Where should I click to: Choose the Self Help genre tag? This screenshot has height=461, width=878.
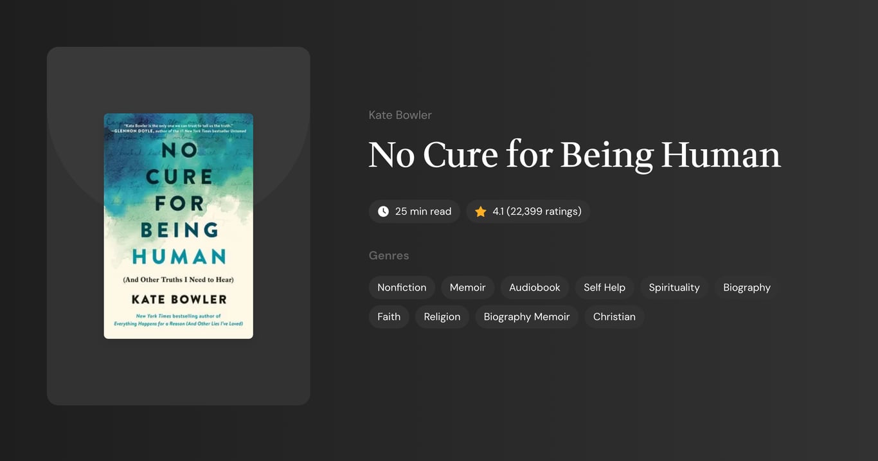point(604,287)
